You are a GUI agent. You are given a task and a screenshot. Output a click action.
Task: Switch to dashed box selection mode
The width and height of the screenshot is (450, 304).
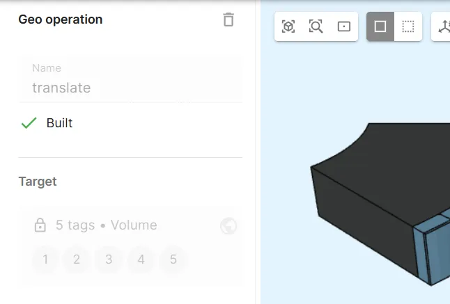(x=408, y=26)
